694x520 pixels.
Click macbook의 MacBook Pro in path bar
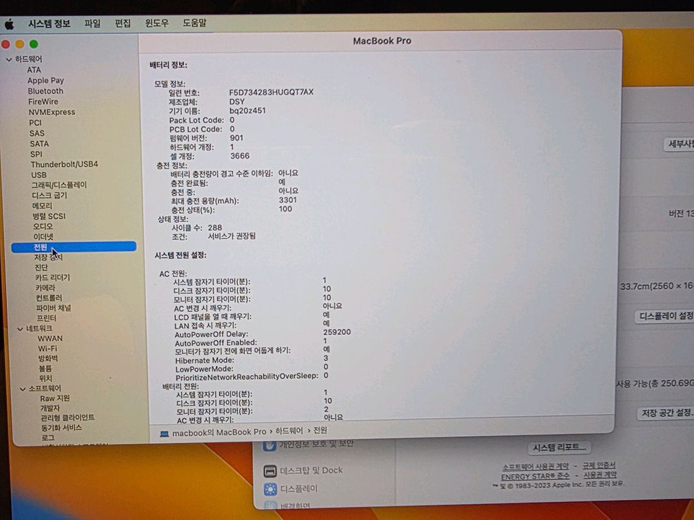click(x=219, y=433)
